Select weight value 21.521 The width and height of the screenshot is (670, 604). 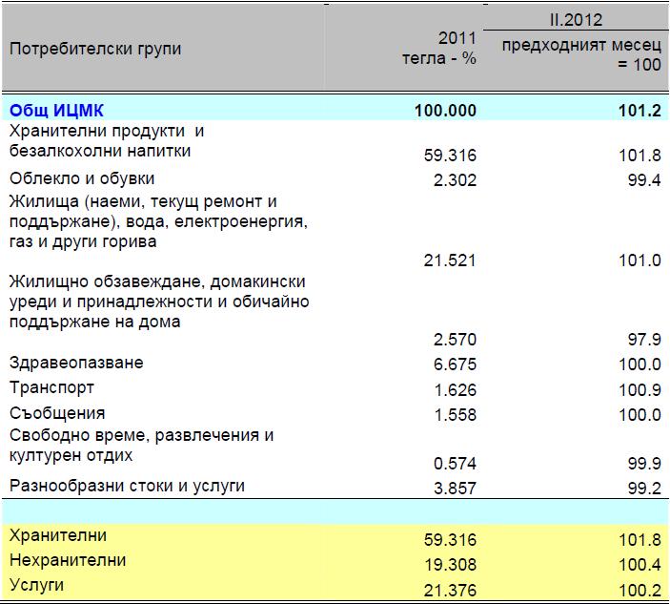click(x=450, y=260)
